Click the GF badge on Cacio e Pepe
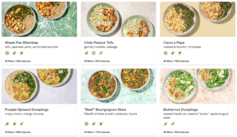 pos(166,53)
